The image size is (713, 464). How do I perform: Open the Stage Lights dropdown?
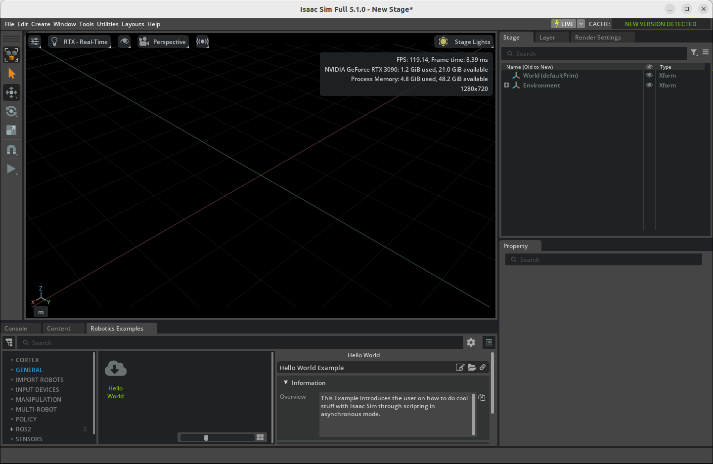click(x=464, y=42)
